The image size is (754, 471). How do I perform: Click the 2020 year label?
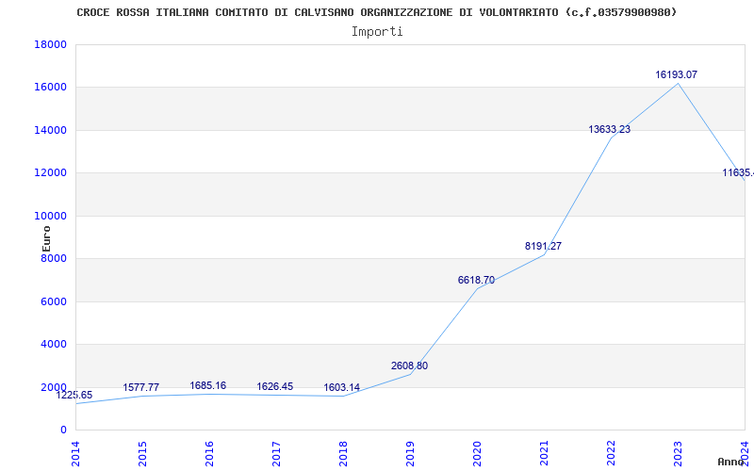coord(477,454)
